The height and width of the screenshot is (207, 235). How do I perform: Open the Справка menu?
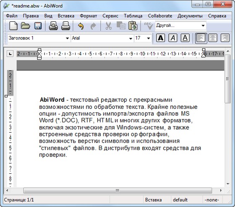[217, 16]
